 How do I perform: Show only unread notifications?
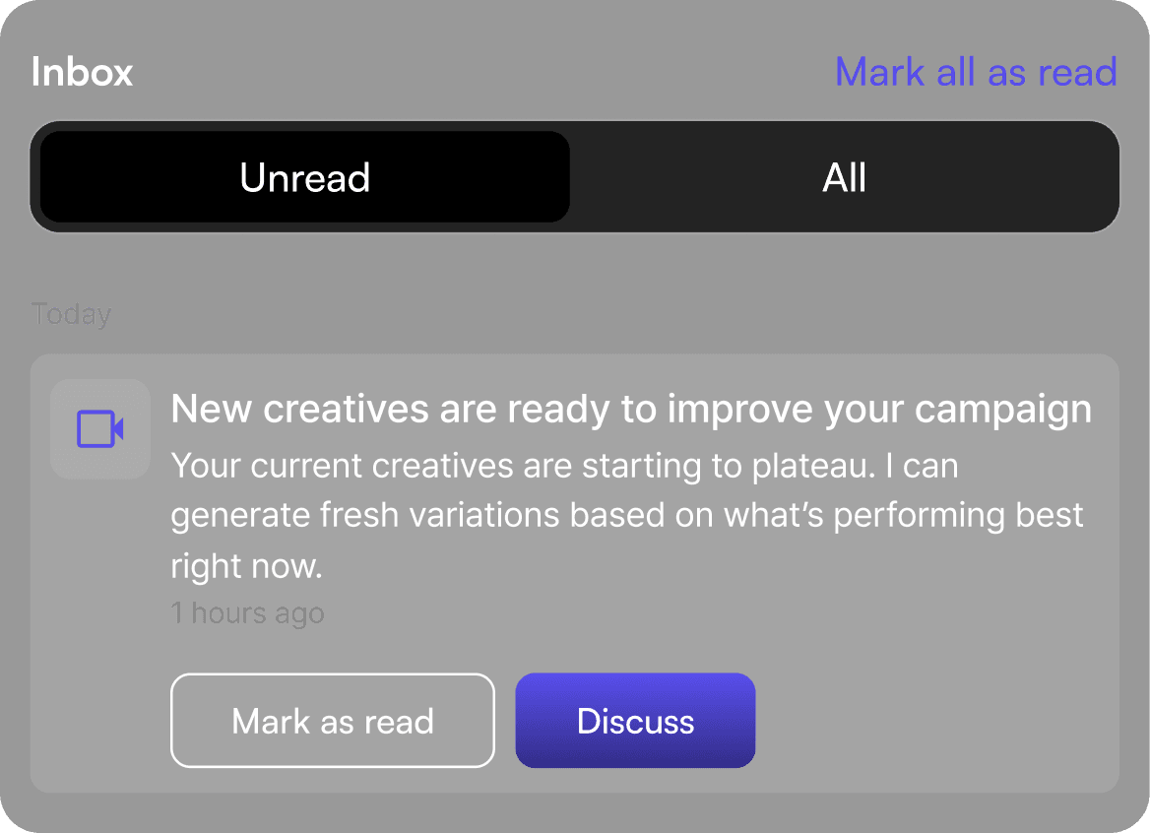pyautogui.click(x=304, y=176)
